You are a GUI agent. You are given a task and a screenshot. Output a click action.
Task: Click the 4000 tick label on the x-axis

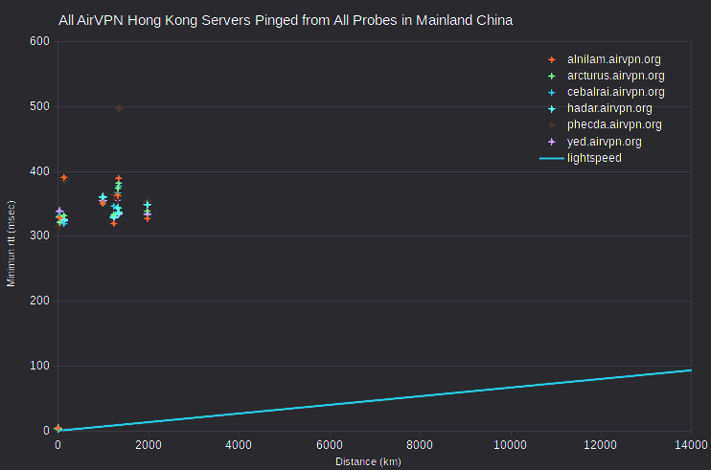tap(239, 445)
